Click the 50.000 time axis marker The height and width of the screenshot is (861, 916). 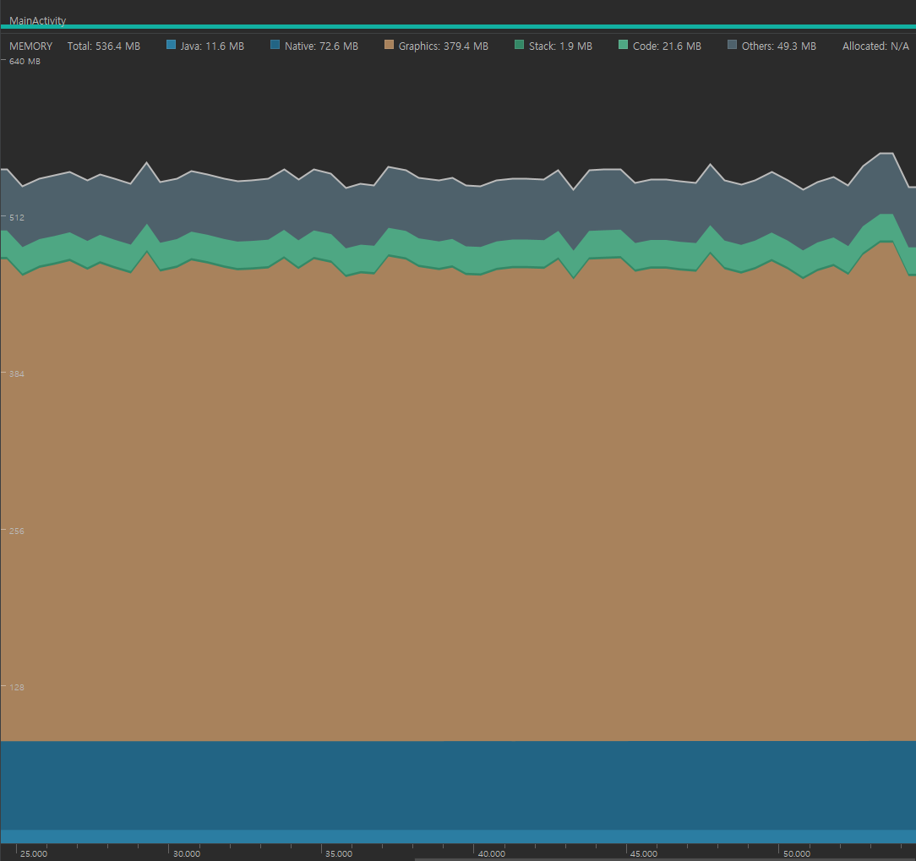click(796, 854)
